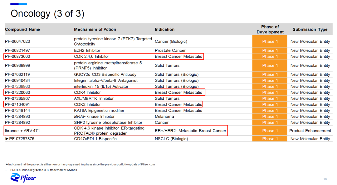The image size is (337, 185).
Task: Click Breast Cancer Metastatic for PF-06873600
Action: [x=178, y=57]
